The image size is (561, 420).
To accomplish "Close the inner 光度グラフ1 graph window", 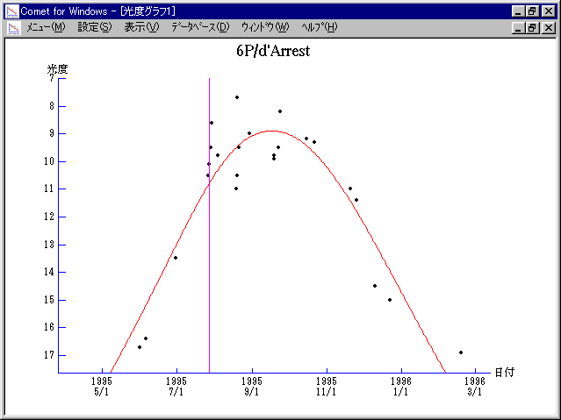I will pos(548,27).
